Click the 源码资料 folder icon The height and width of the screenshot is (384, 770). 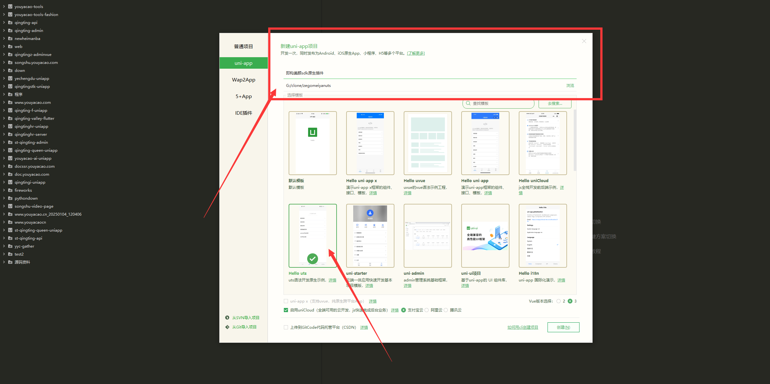10,262
